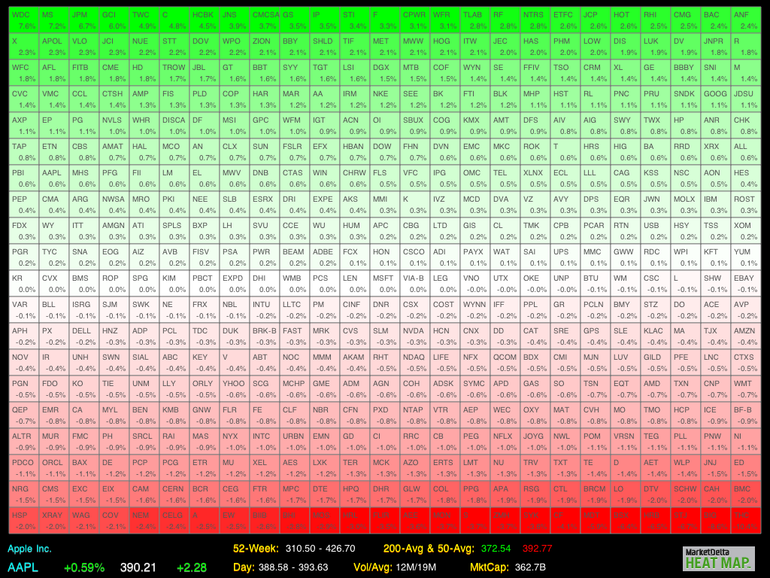The width and height of the screenshot is (770, 578).
Task: Click the VAR -0.1% cell
Action: (23, 310)
